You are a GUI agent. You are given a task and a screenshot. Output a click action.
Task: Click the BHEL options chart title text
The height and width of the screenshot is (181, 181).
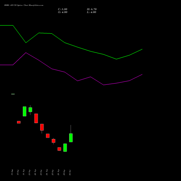point(24,5)
